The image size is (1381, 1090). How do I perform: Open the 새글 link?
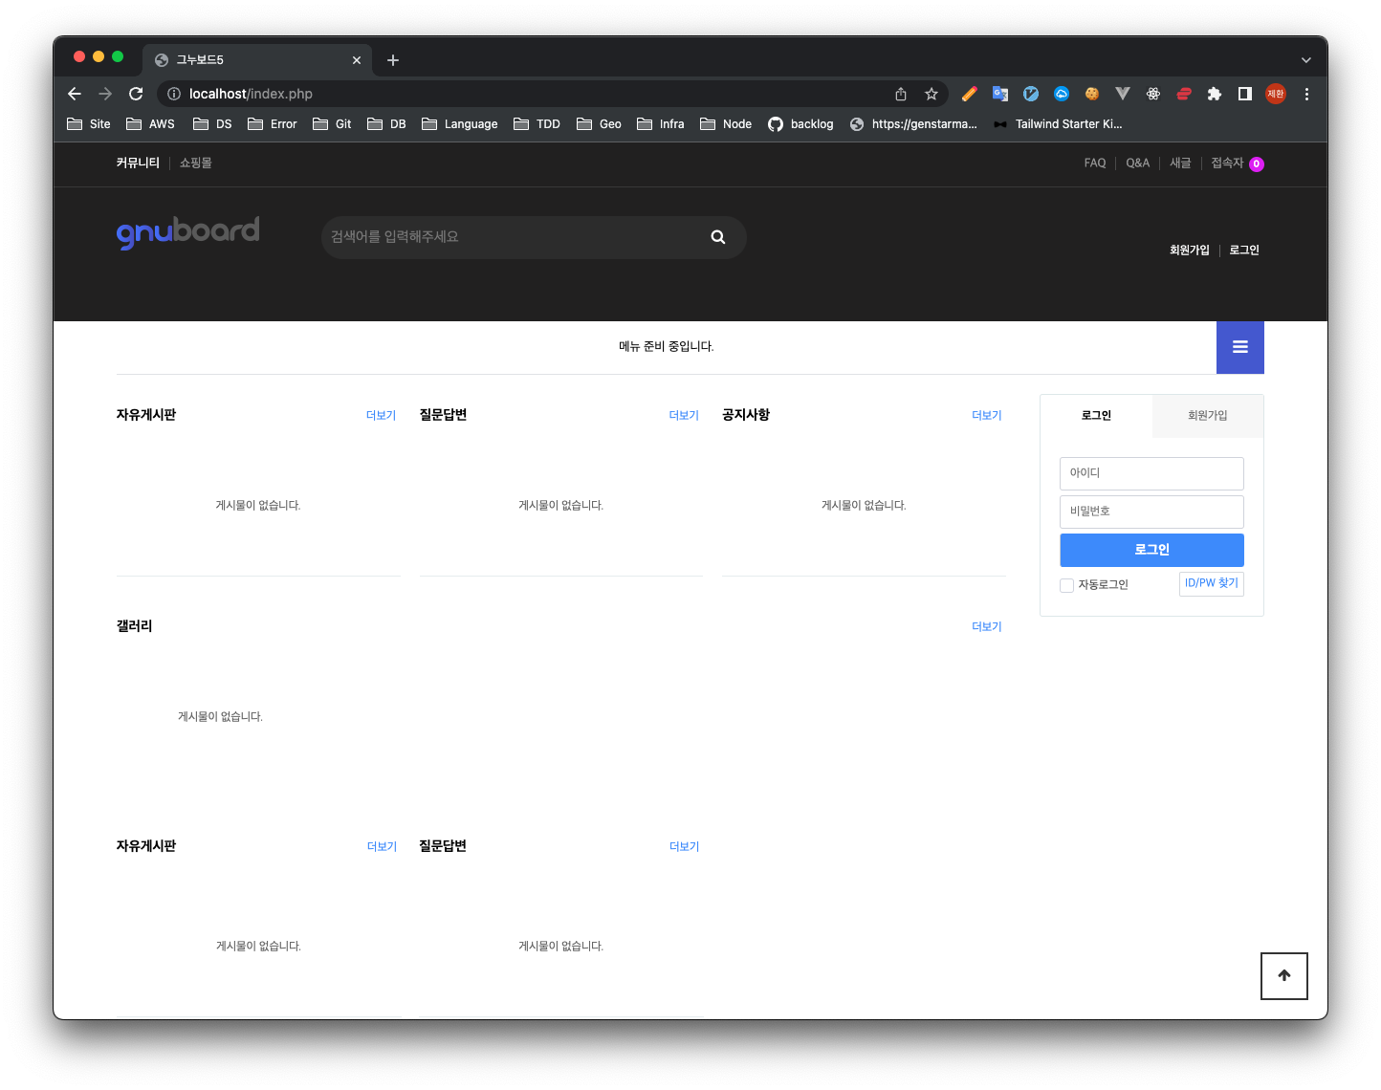click(x=1180, y=163)
